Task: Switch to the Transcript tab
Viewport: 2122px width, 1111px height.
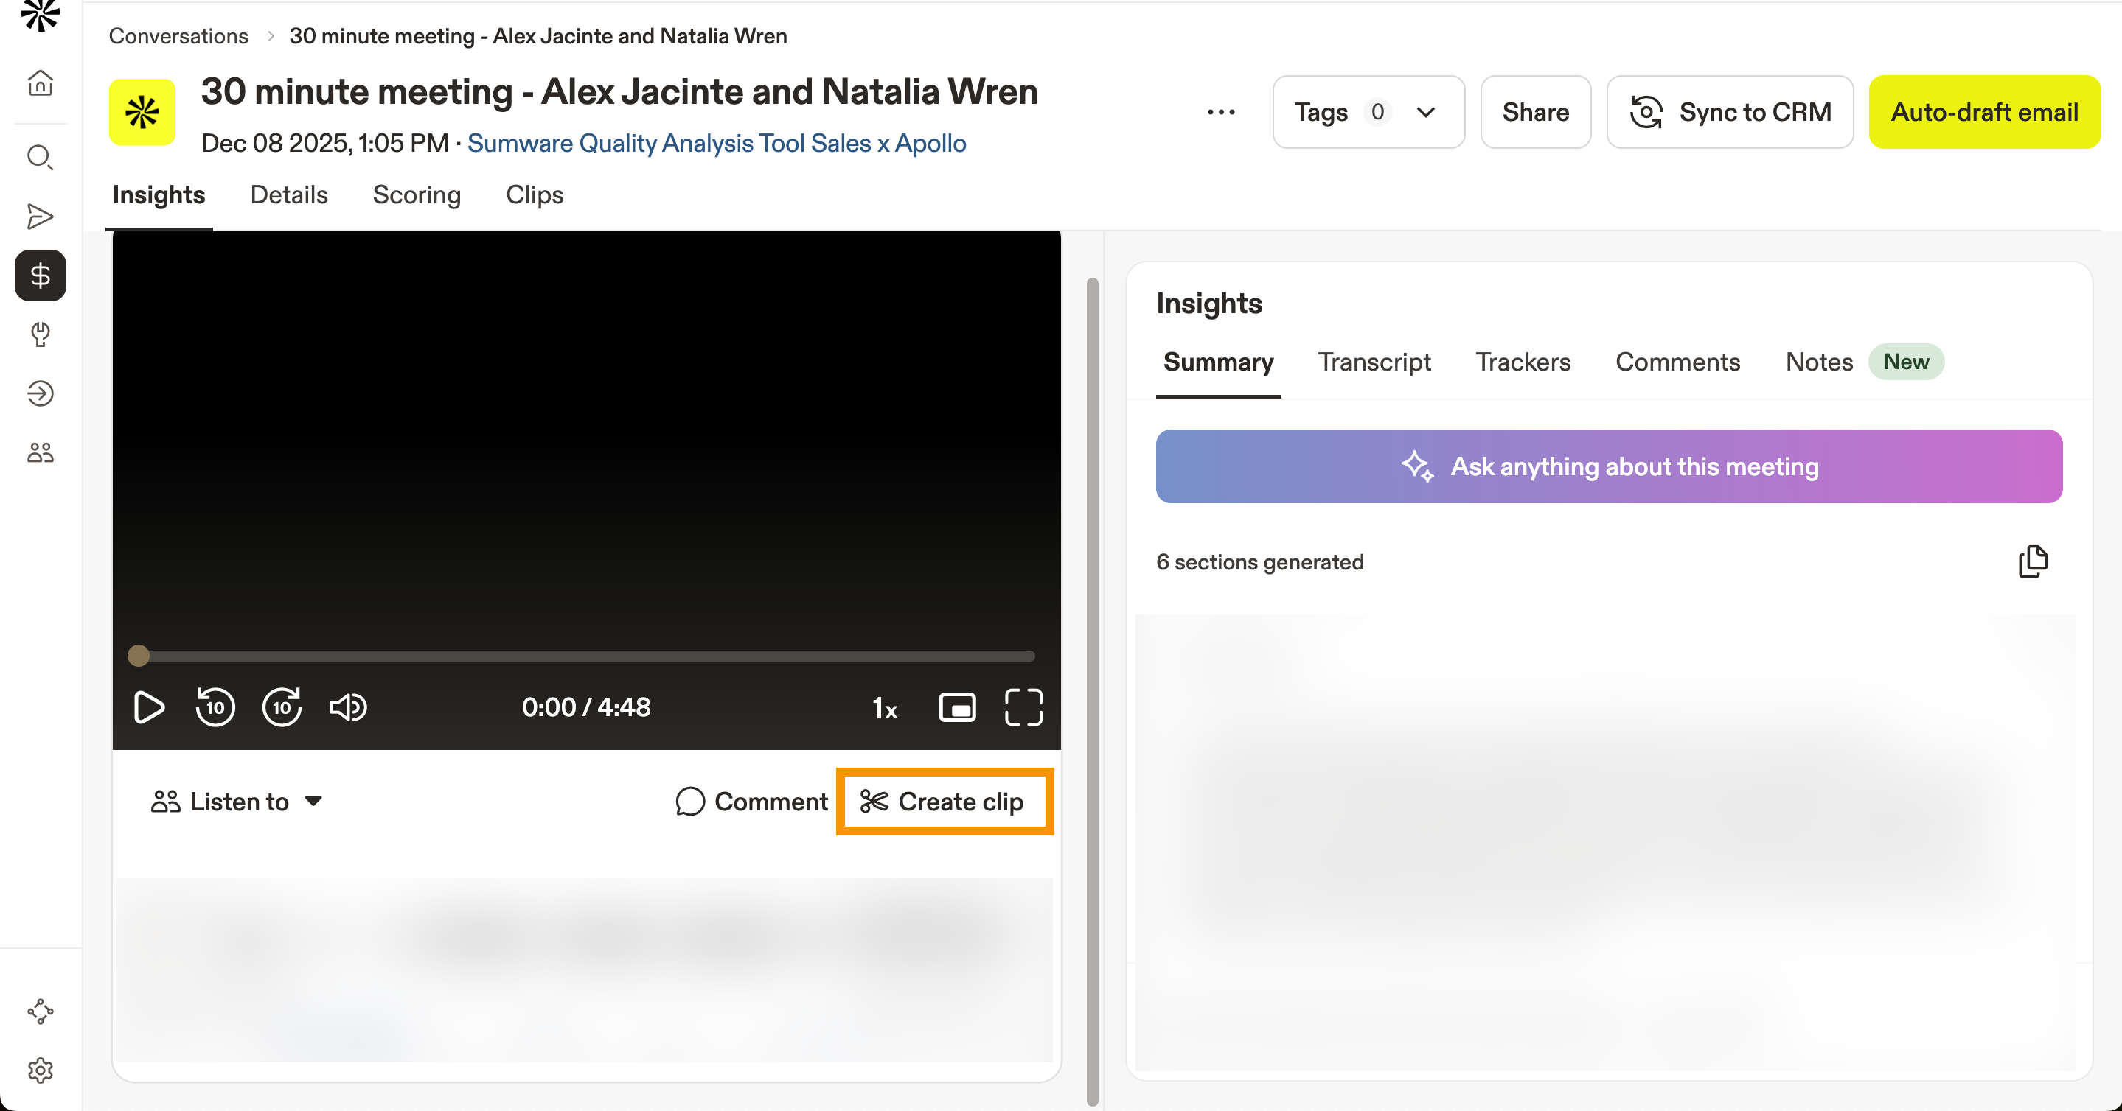Action: click(x=1374, y=362)
